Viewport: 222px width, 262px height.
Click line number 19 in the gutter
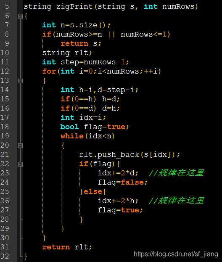5,136
